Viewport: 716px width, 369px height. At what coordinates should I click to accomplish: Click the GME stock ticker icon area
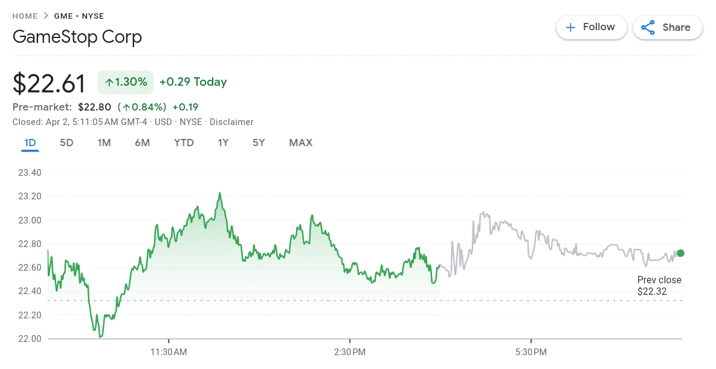click(x=63, y=16)
